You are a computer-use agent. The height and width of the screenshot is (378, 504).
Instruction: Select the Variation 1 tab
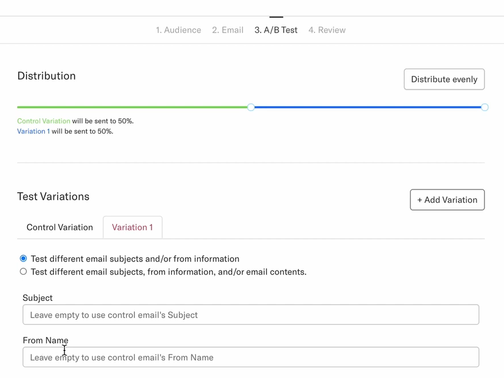click(x=133, y=227)
